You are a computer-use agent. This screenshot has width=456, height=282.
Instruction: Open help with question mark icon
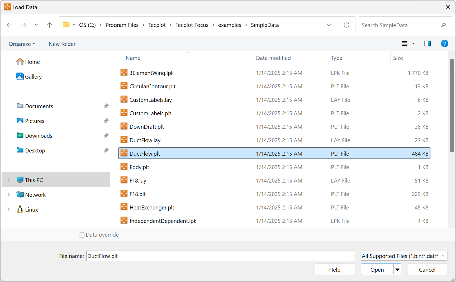click(x=444, y=44)
